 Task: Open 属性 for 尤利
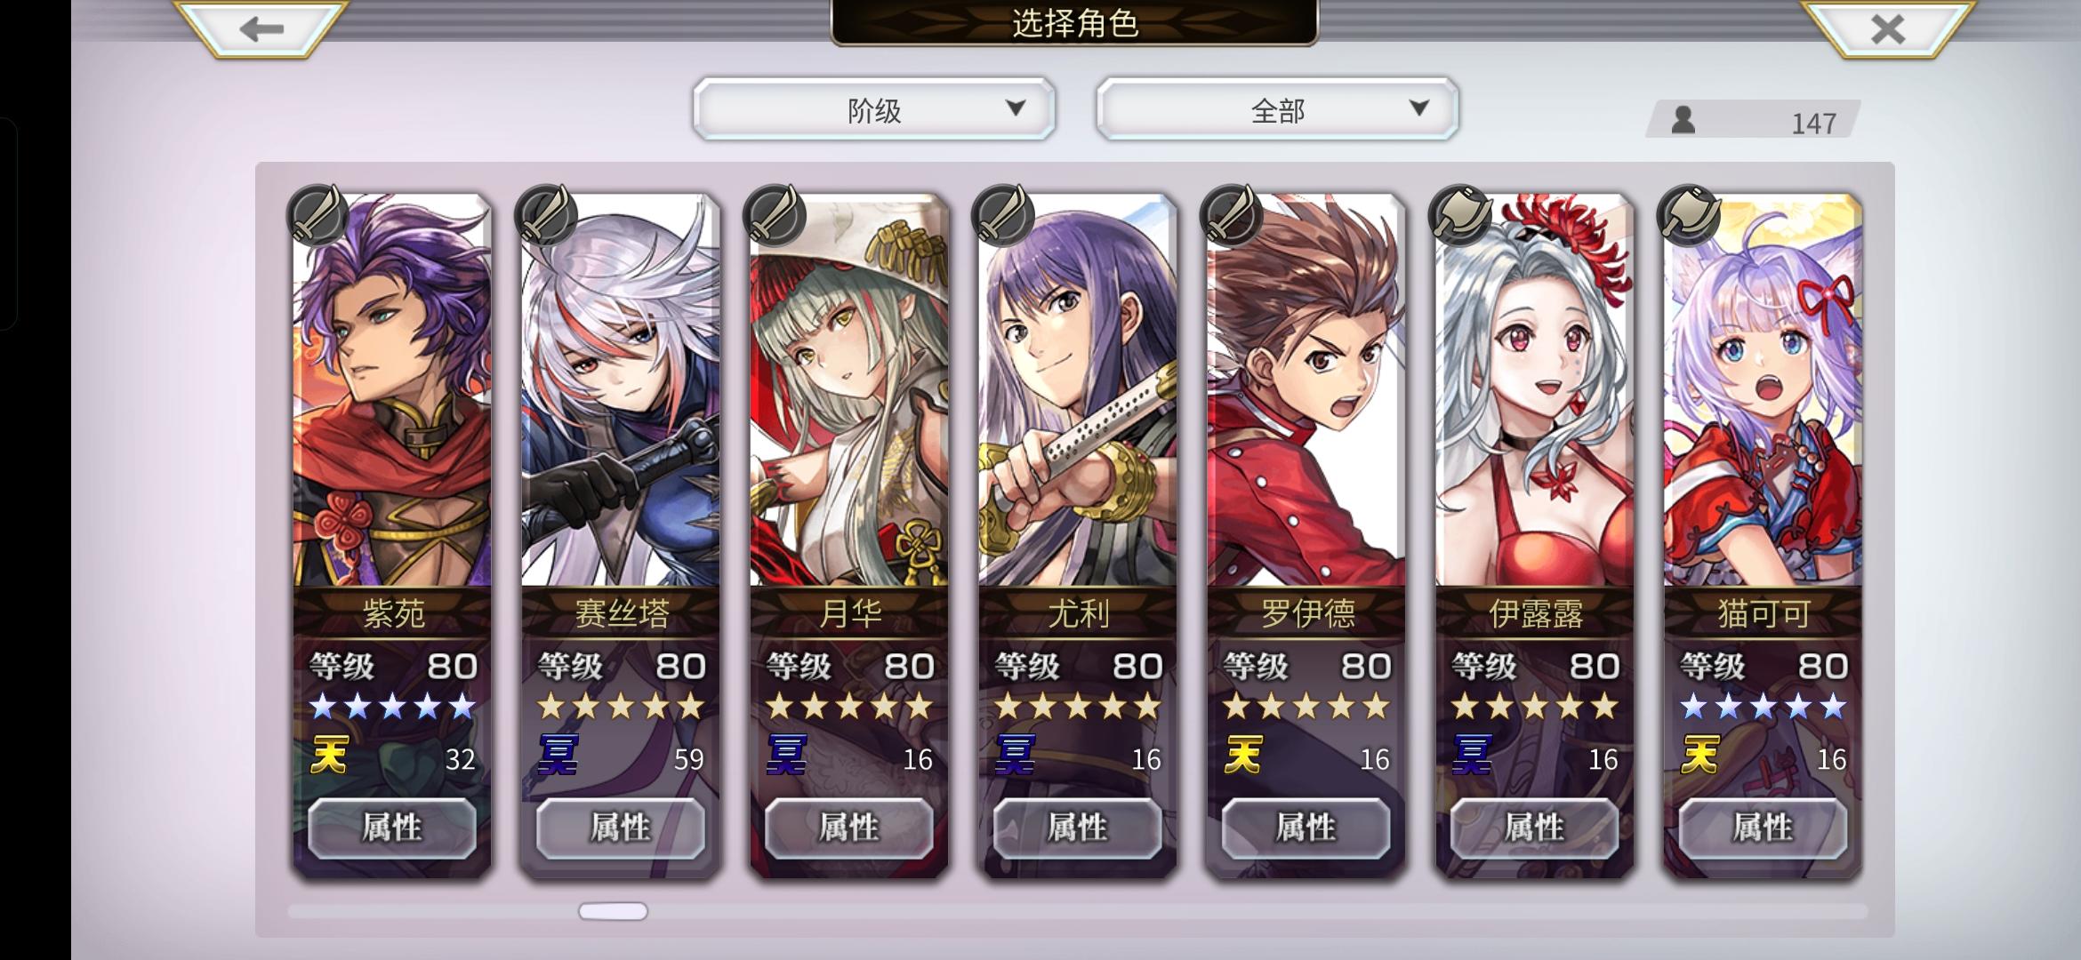(x=1078, y=828)
